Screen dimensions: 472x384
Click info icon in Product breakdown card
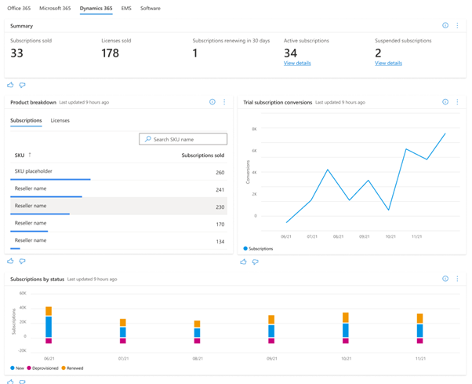click(x=212, y=102)
